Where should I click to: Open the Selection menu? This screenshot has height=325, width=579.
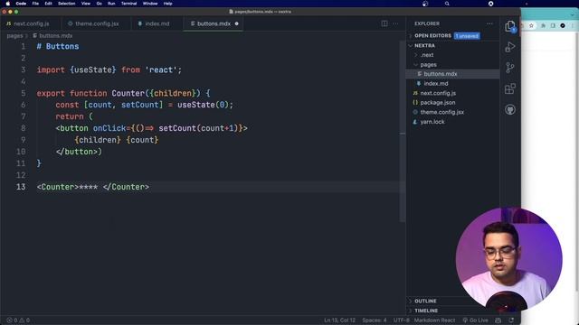point(66,4)
